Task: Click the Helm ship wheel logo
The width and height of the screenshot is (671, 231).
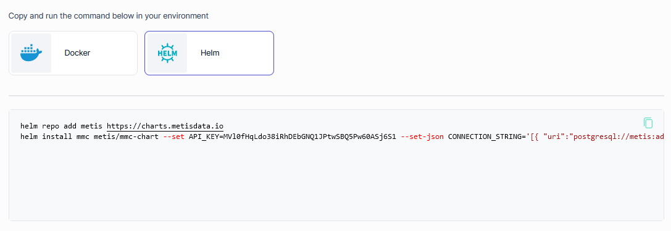Action: [167, 53]
